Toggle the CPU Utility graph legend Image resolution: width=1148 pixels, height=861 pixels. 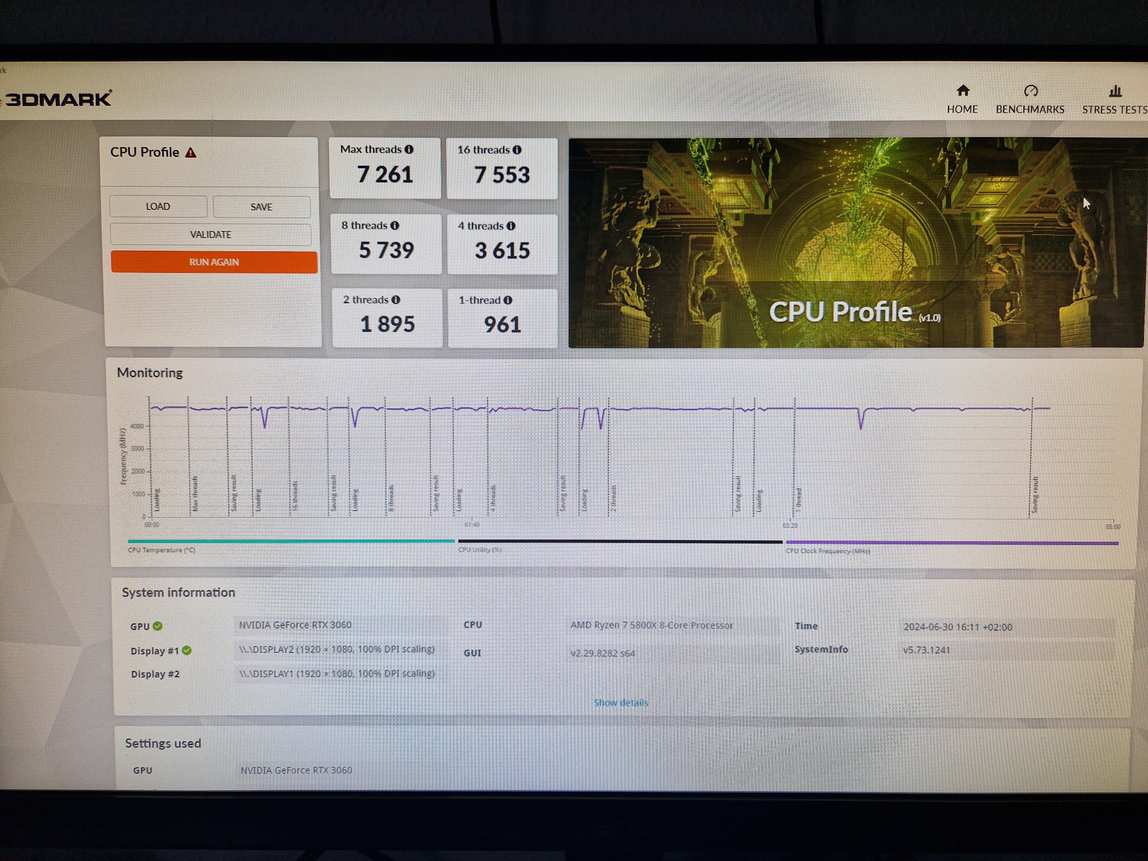pyautogui.click(x=480, y=550)
